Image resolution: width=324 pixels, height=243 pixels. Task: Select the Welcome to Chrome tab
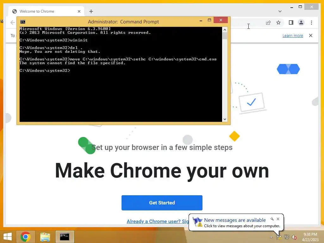46,11
